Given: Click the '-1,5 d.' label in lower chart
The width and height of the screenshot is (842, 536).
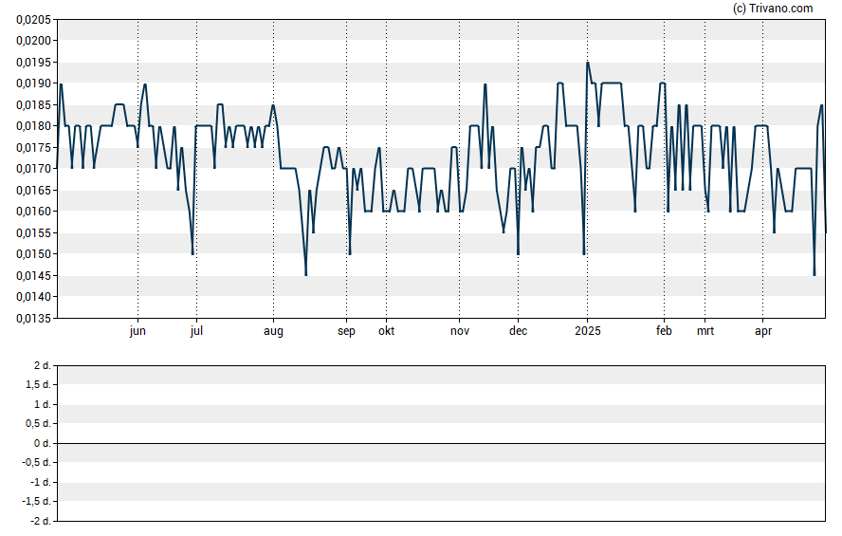Looking at the screenshot, I should coord(37,502).
